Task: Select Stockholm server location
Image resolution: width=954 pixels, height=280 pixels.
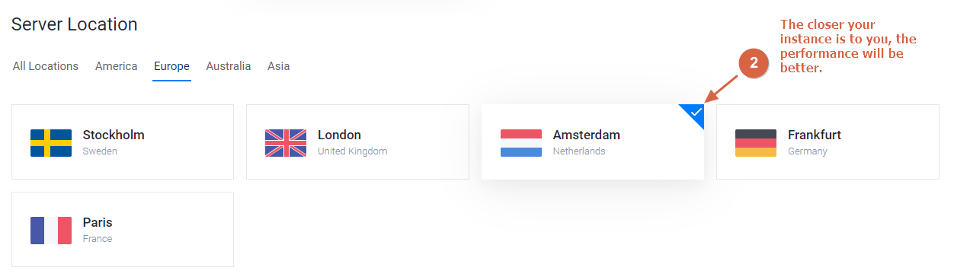Action: [123, 142]
